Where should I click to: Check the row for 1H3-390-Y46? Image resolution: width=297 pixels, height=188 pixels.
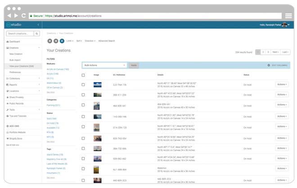click(x=83, y=117)
